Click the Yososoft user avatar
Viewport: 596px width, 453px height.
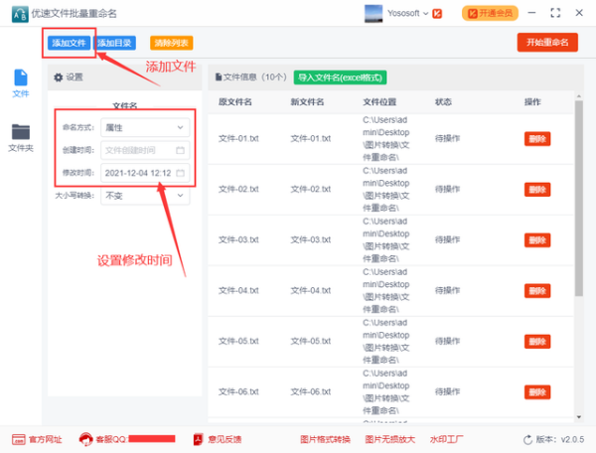[373, 14]
